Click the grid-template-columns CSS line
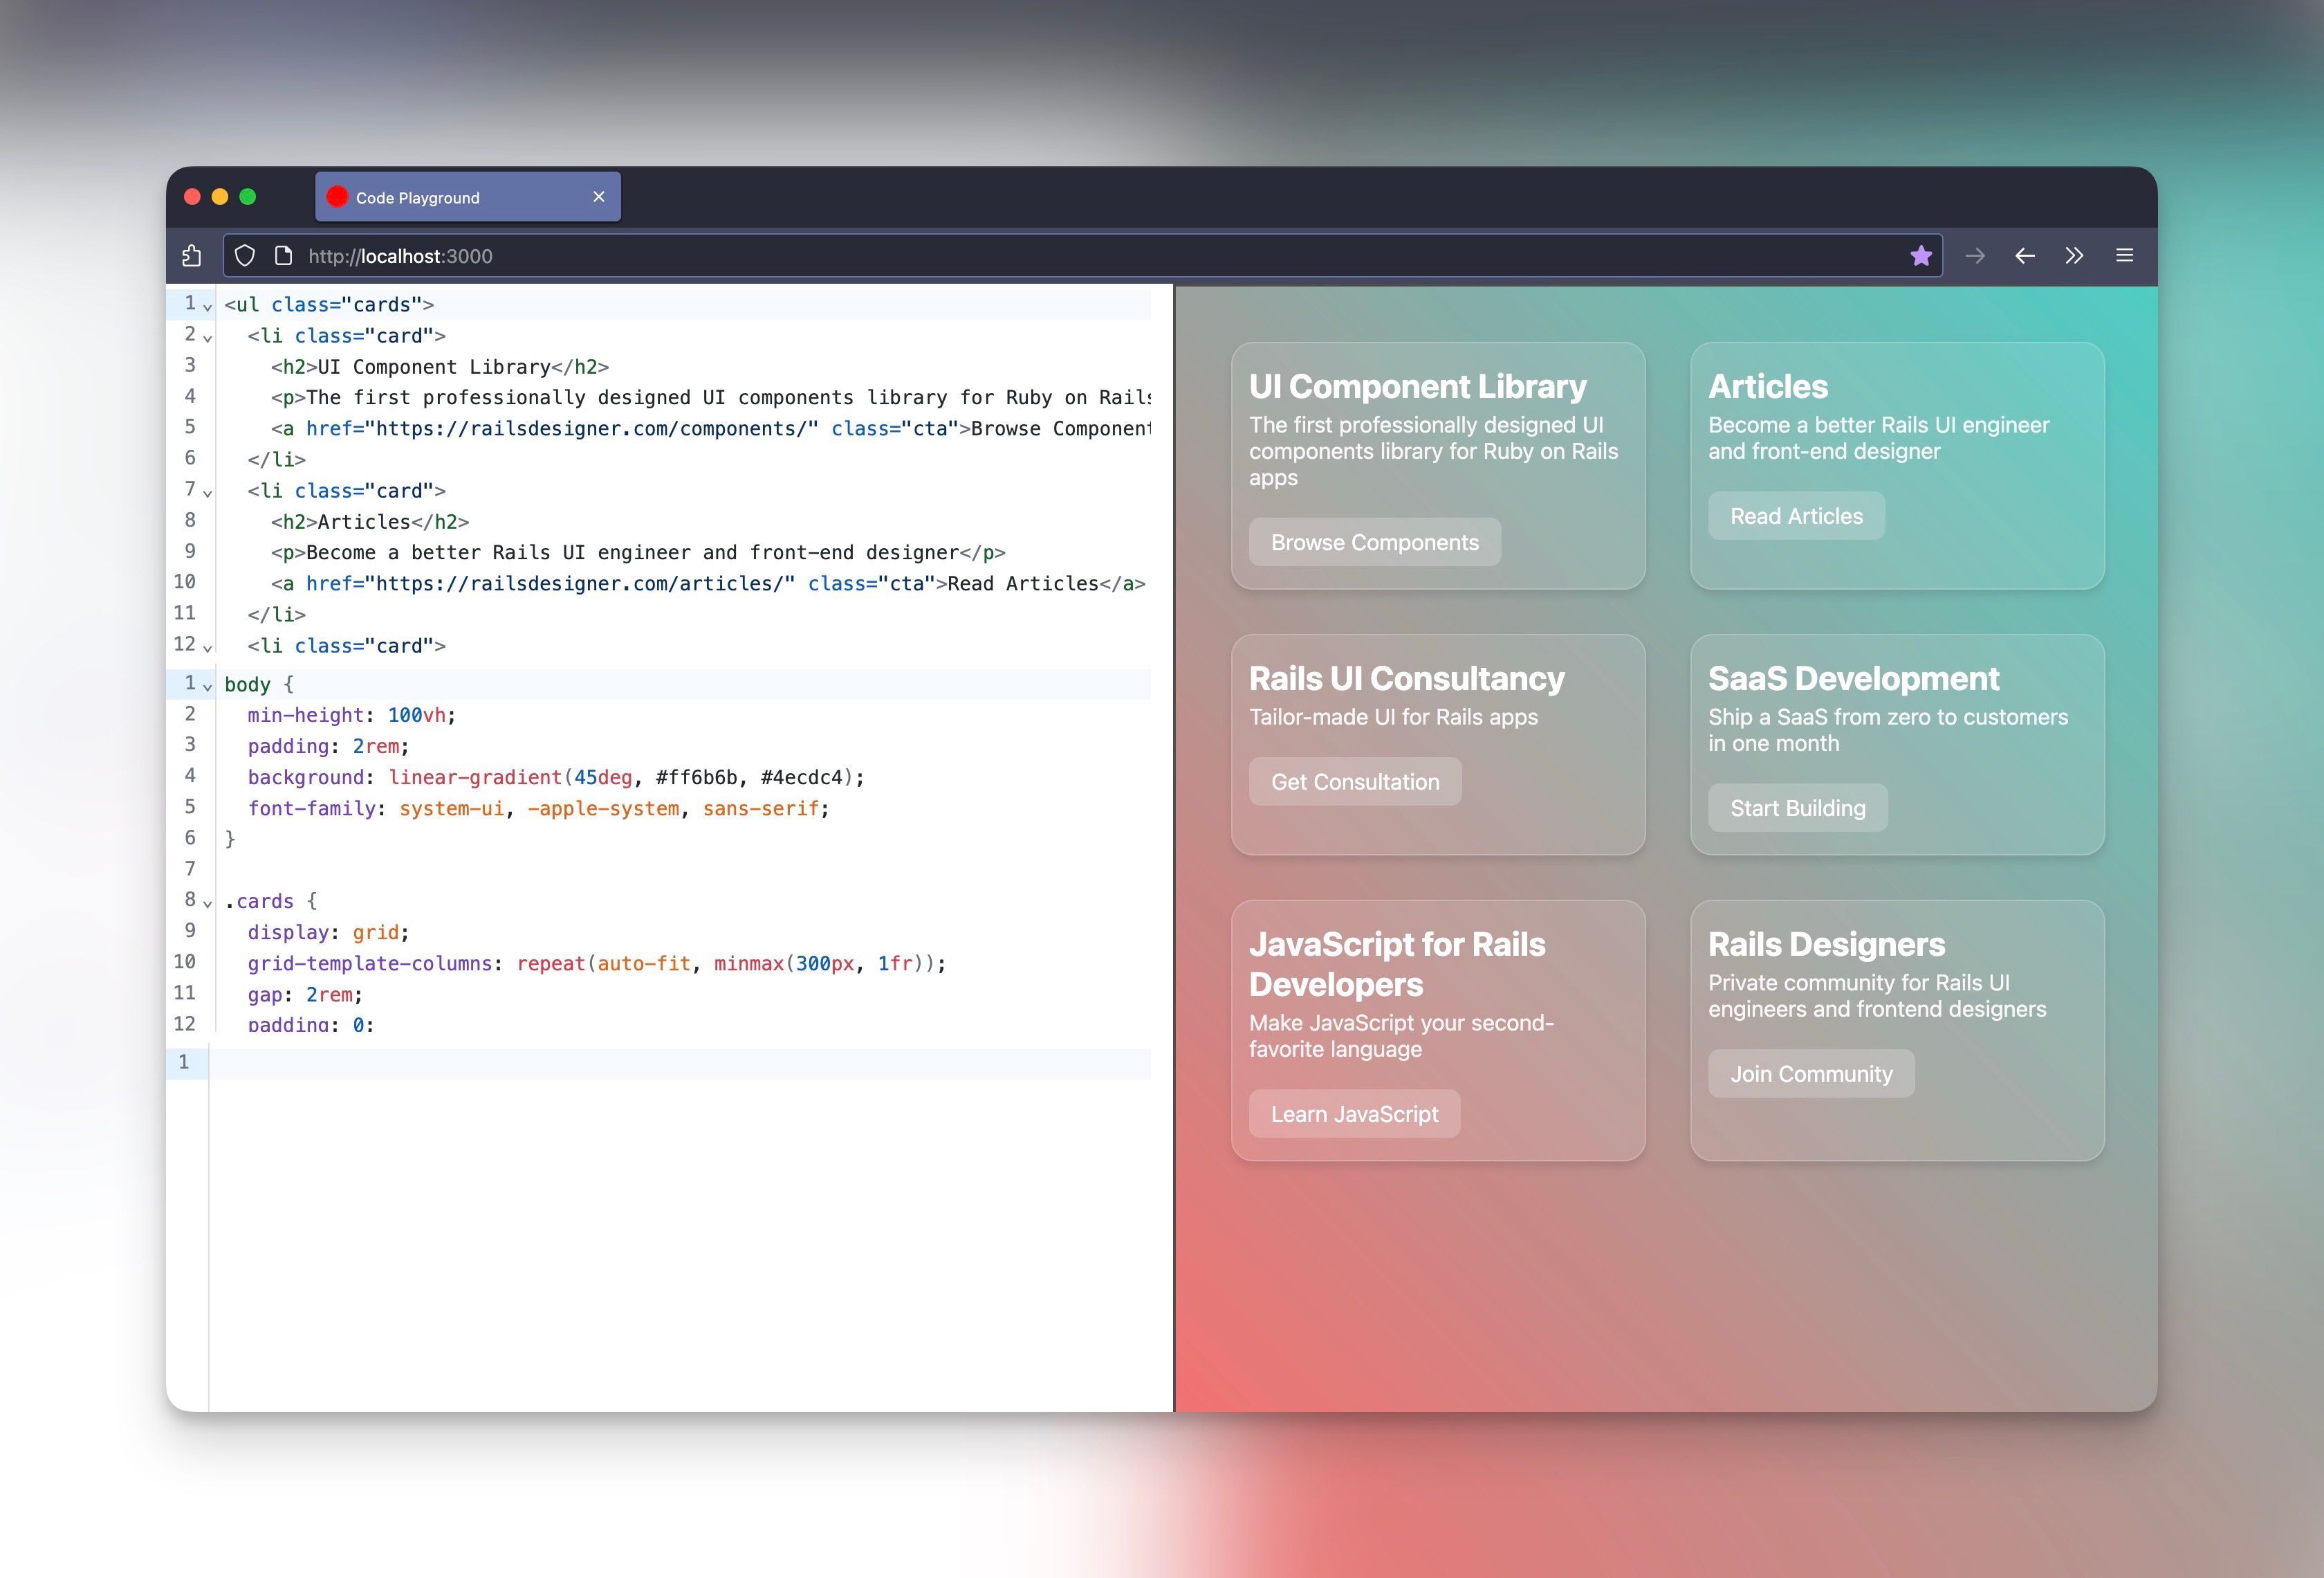Viewport: 2324px width, 1578px height. coord(597,963)
